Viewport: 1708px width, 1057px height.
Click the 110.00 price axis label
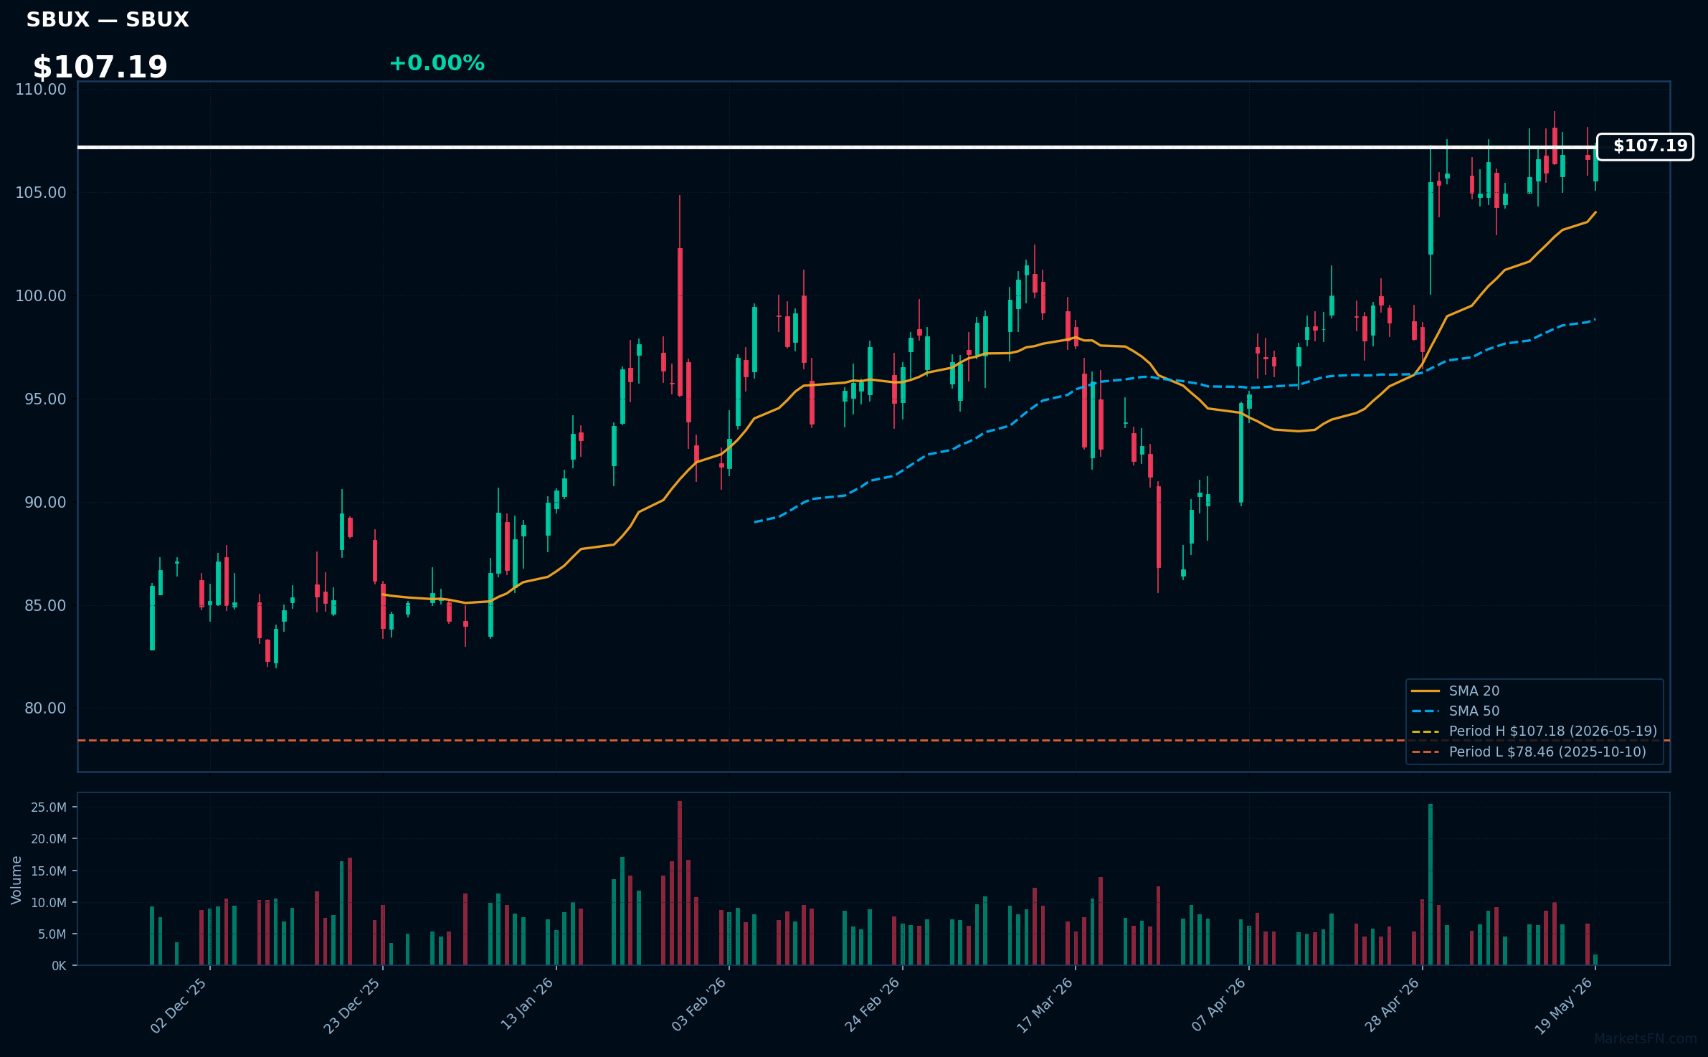41,89
